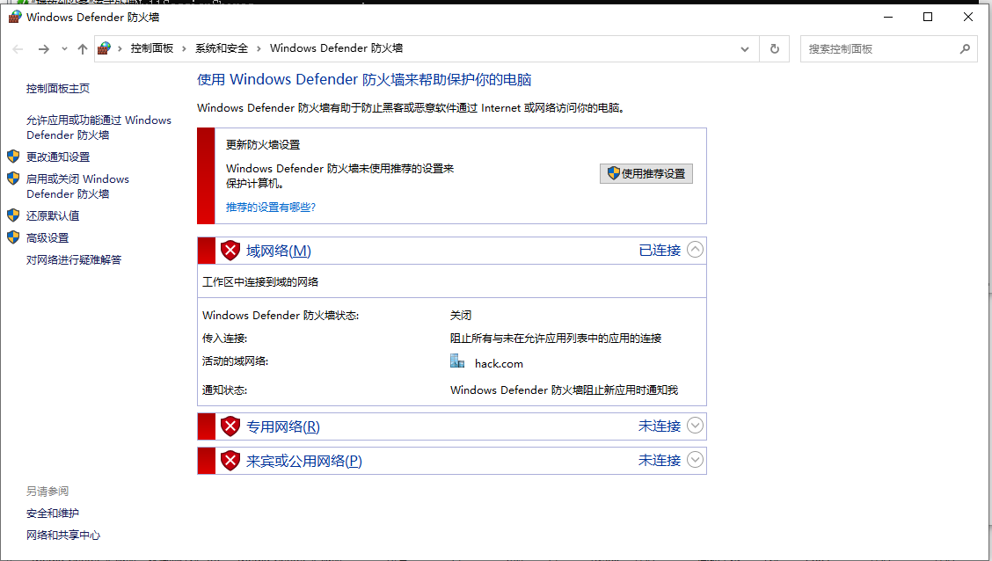
Task: Click the Up one level arrow
Action: pos(83,49)
